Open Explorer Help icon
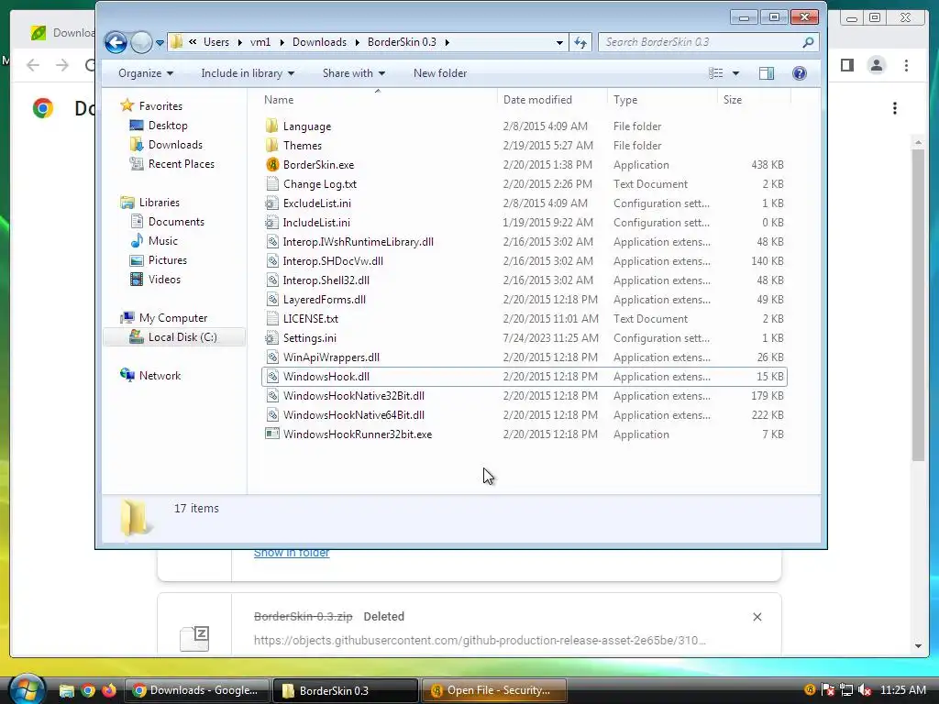 click(800, 73)
